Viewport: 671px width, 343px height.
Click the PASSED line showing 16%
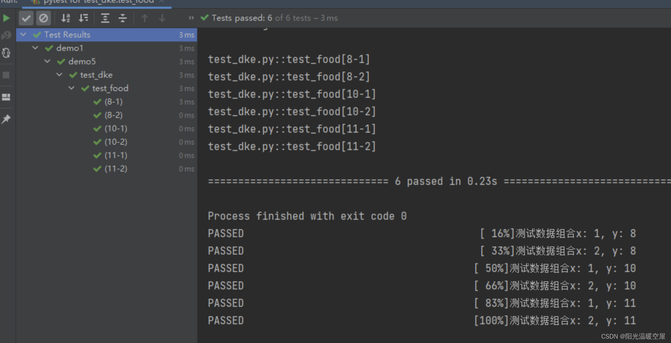pyautogui.click(x=422, y=233)
